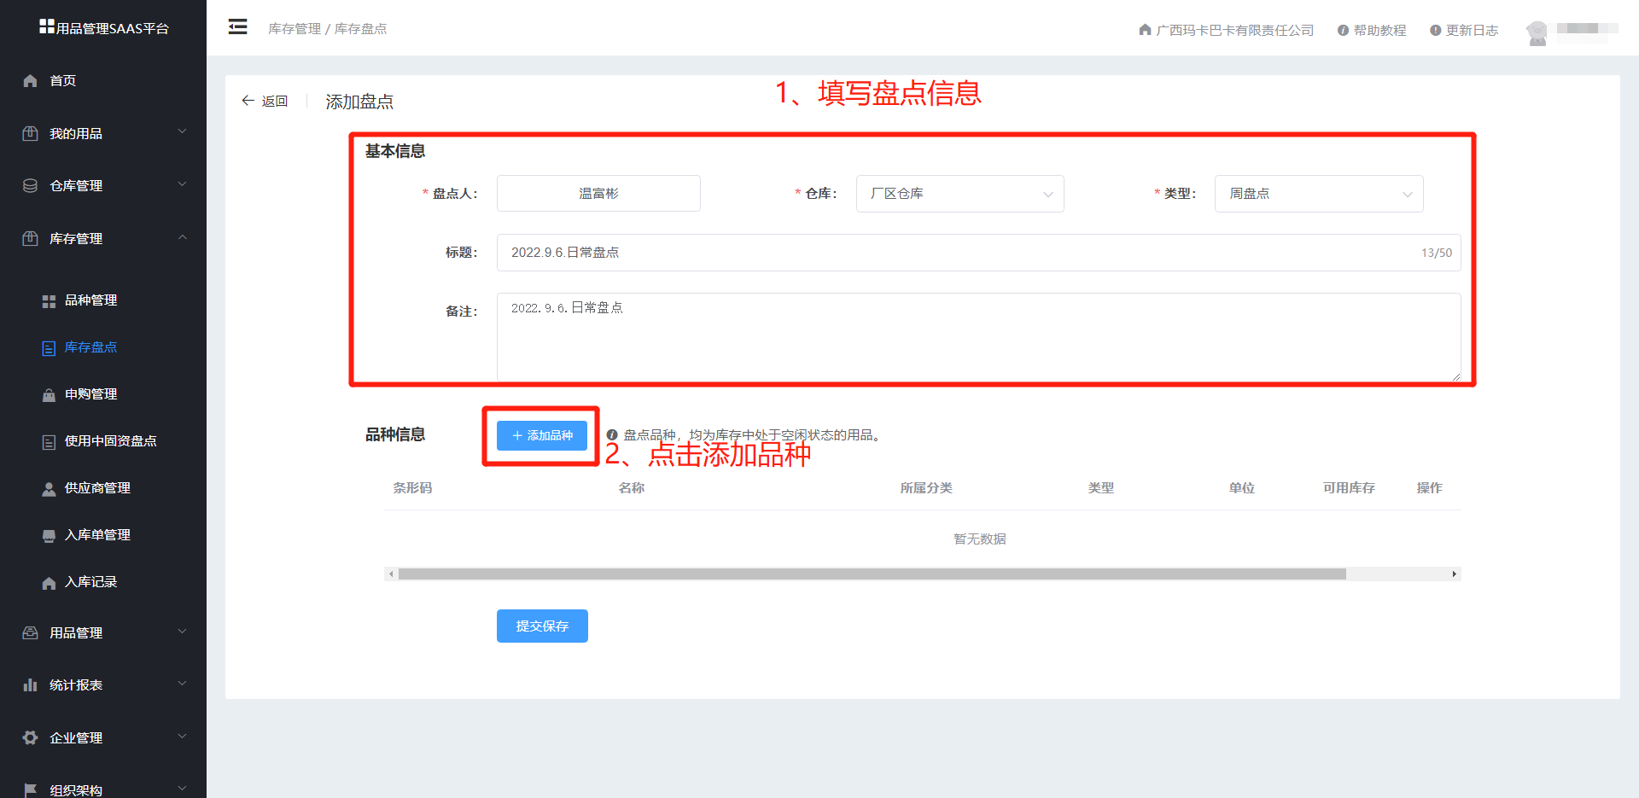The height and width of the screenshot is (798, 1639).
Task: Expand the 我的用品 menu chevron
Action: (x=182, y=131)
